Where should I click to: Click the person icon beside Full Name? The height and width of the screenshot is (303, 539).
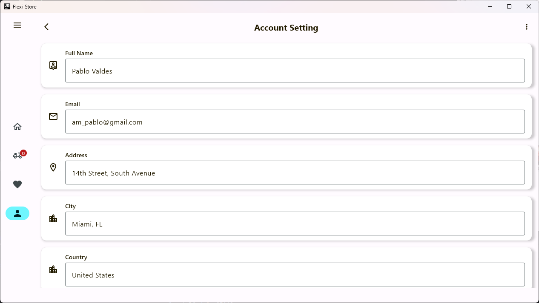click(53, 65)
